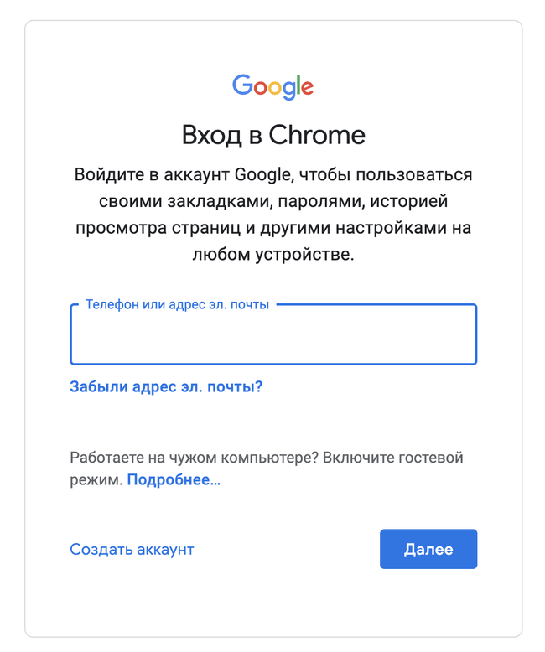Click the Google logo at top

tap(272, 86)
